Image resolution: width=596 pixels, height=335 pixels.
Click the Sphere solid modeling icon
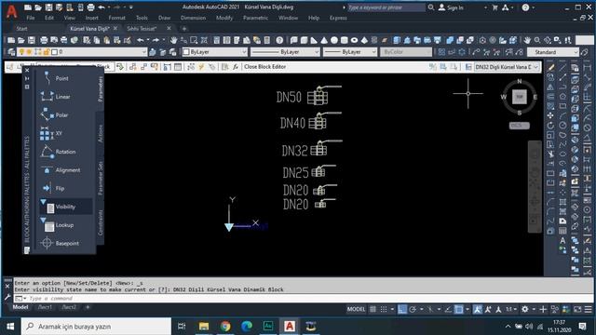(333, 40)
